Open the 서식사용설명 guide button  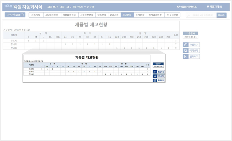15,15
